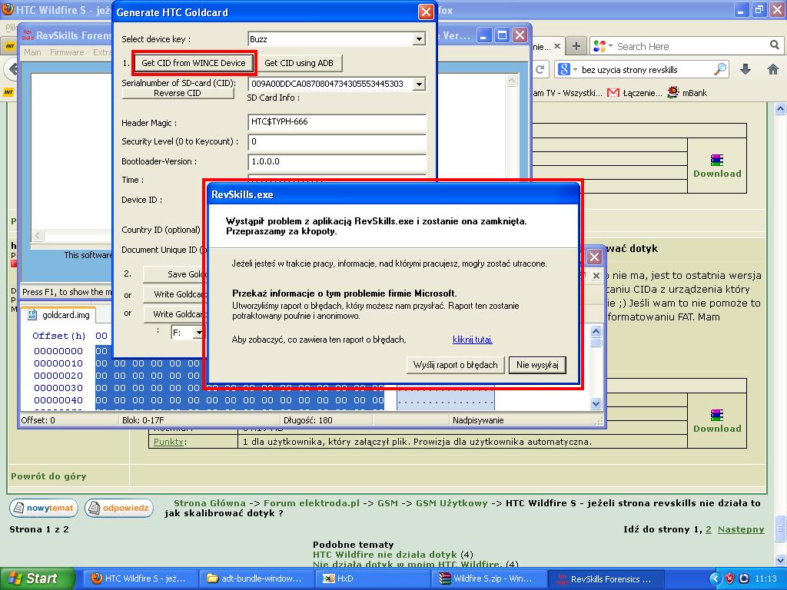787x590 pixels.
Task: Open the TV - Wszystki... bookmark
Action: click(568, 93)
